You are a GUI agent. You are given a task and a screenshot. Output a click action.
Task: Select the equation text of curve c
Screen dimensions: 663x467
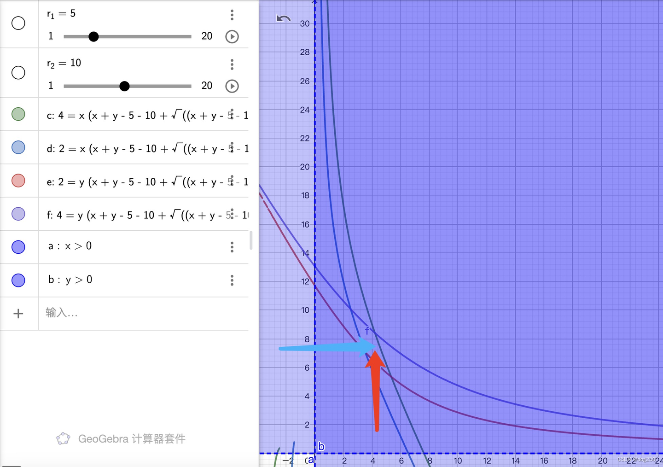pos(147,115)
